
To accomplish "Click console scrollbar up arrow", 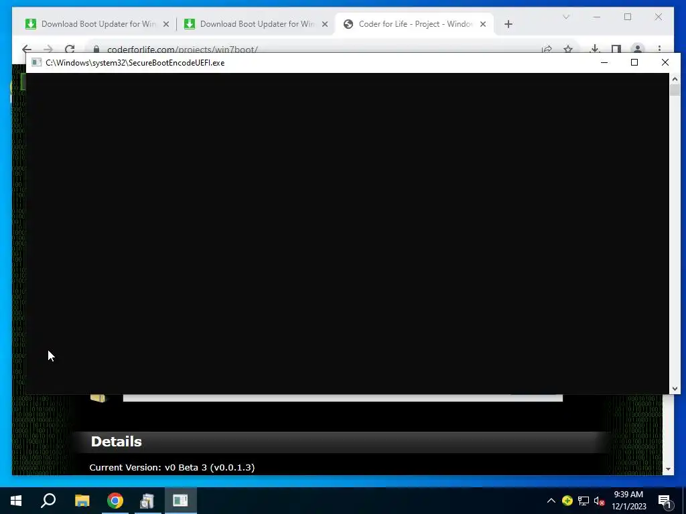I will (x=675, y=79).
